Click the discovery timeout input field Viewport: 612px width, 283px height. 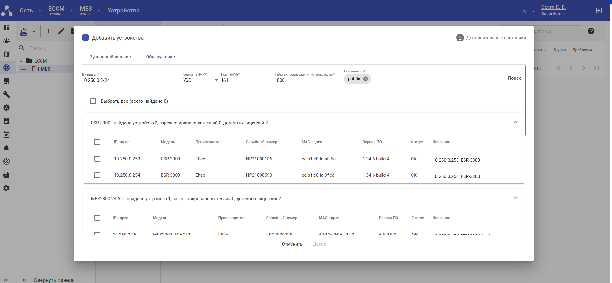(x=308, y=80)
